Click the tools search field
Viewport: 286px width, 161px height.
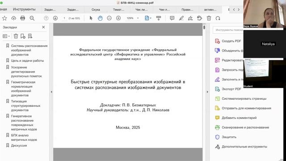pos(228,30)
